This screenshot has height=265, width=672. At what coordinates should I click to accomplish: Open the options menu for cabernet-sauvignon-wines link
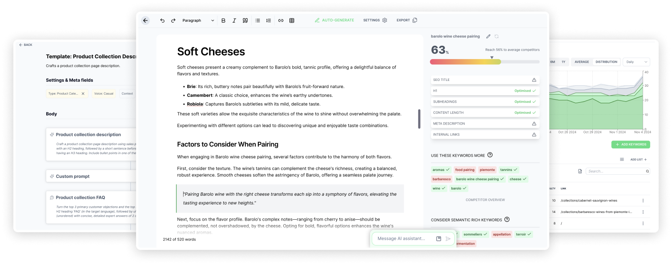pos(643,200)
